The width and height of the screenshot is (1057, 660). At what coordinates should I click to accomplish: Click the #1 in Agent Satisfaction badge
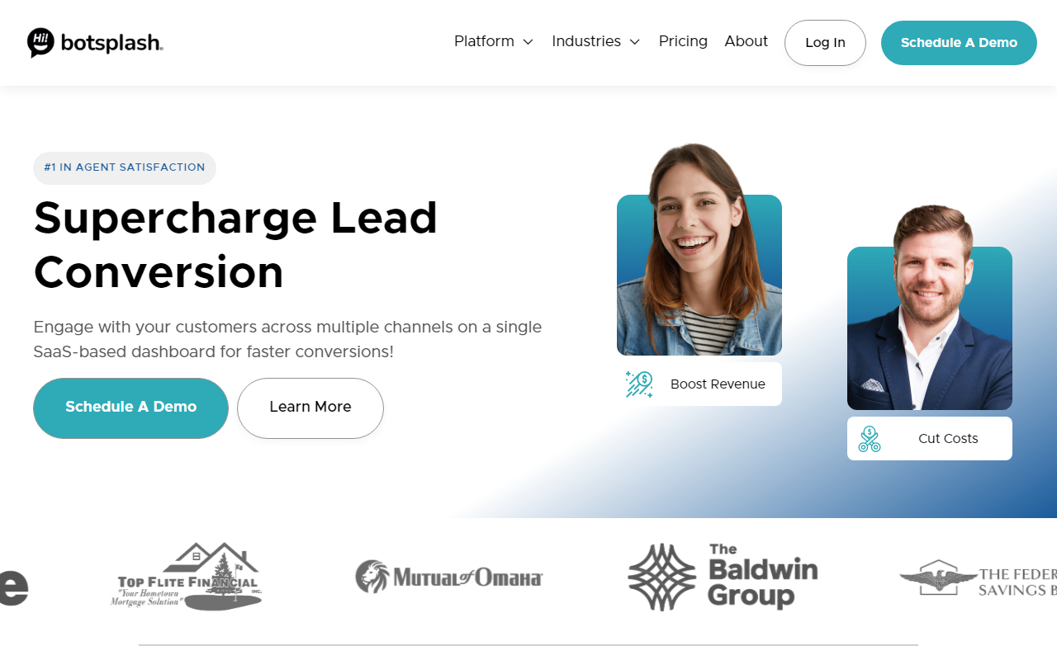(x=125, y=167)
